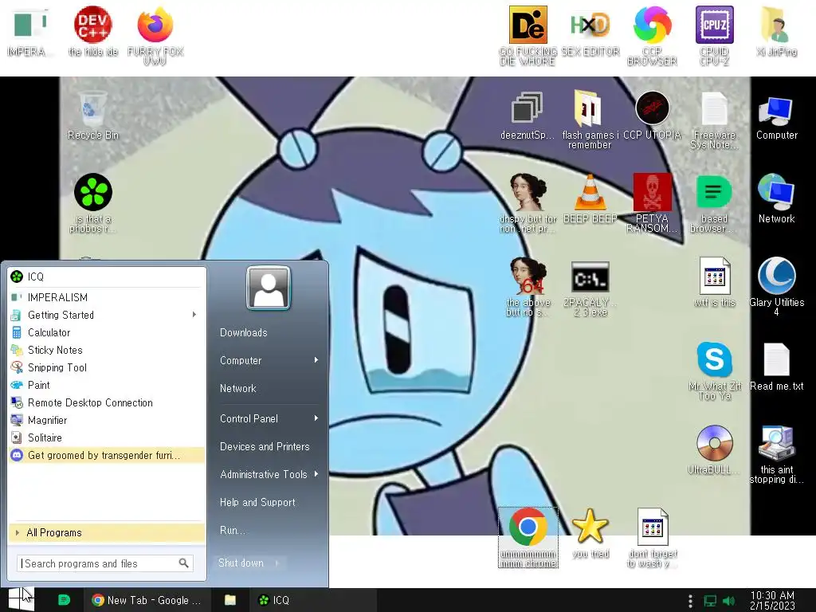Image resolution: width=816 pixels, height=612 pixels.
Task: Open Sticky Notes from Start menu
Action: click(x=107, y=351)
